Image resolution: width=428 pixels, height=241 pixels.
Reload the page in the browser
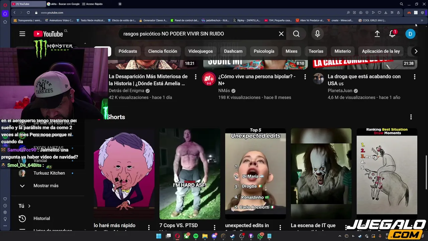click(28, 12)
